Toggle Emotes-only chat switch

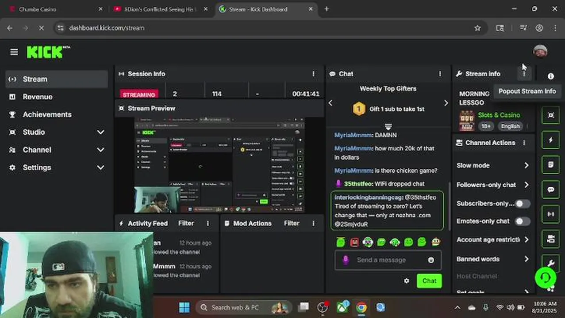522,221
